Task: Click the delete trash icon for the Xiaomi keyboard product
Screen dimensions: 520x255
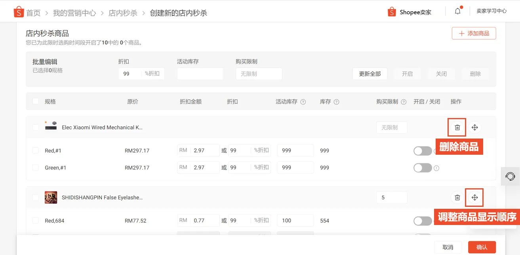Action: point(457,127)
